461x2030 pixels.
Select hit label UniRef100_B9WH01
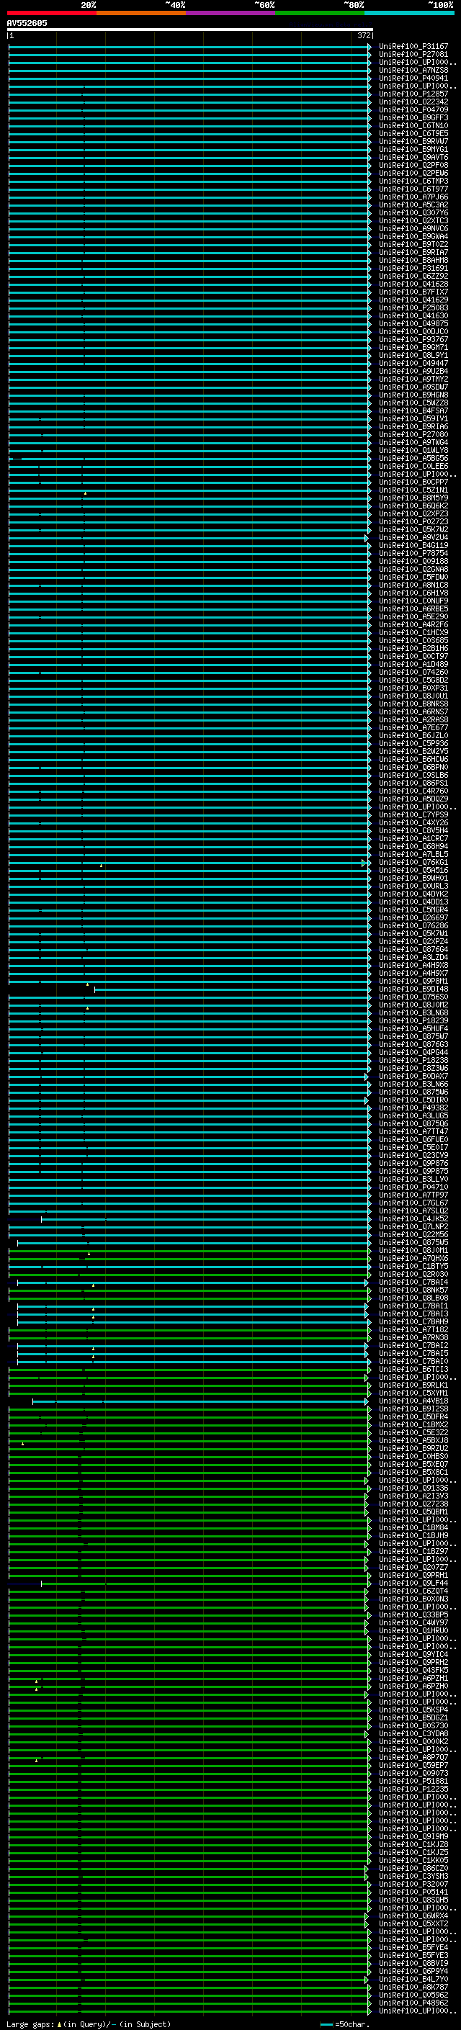pyautogui.click(x=413, y=878)
